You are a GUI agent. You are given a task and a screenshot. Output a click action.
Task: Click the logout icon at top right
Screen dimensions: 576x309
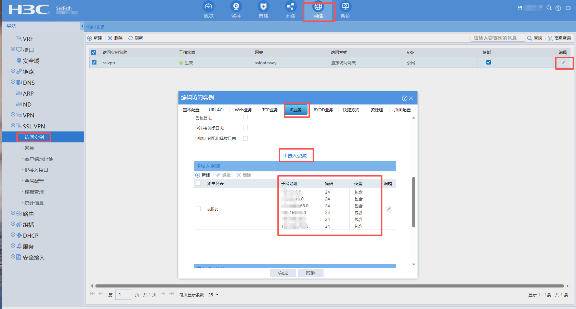point(568,8)
